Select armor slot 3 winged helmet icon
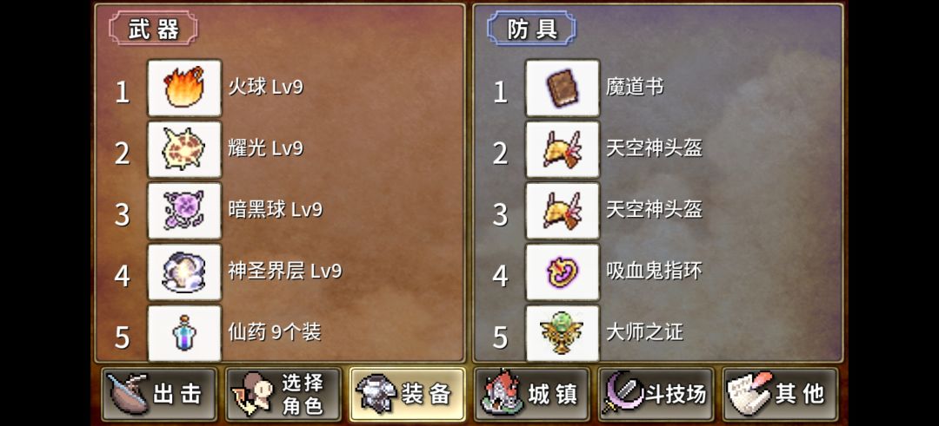The width and height of the screenshot is (939, 426). (x=563, y=210)
